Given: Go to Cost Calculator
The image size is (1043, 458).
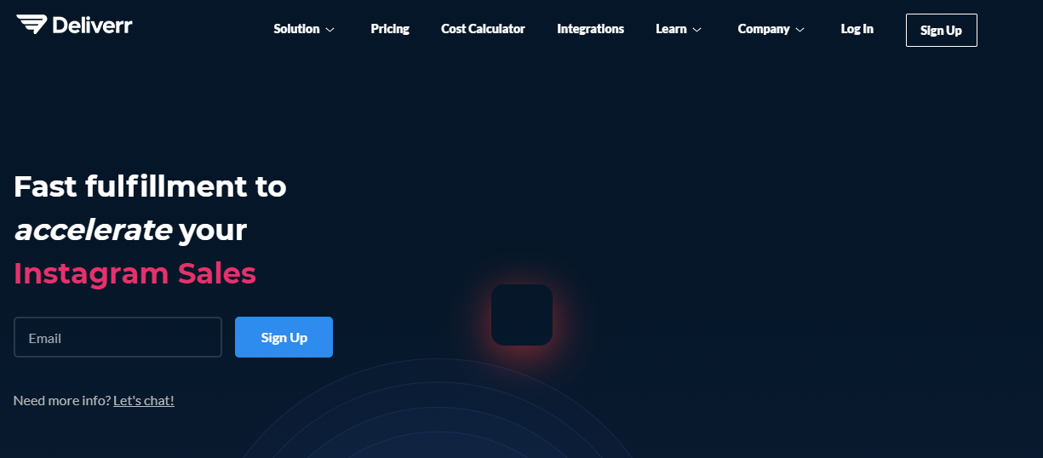Looking at the screenshot, I should tap(483, 29).
